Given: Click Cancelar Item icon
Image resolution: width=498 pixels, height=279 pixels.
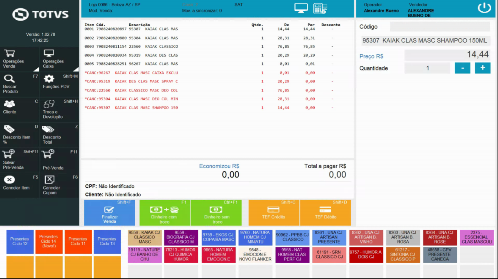Looking at the screenshot, I should [x=9, y=180].
